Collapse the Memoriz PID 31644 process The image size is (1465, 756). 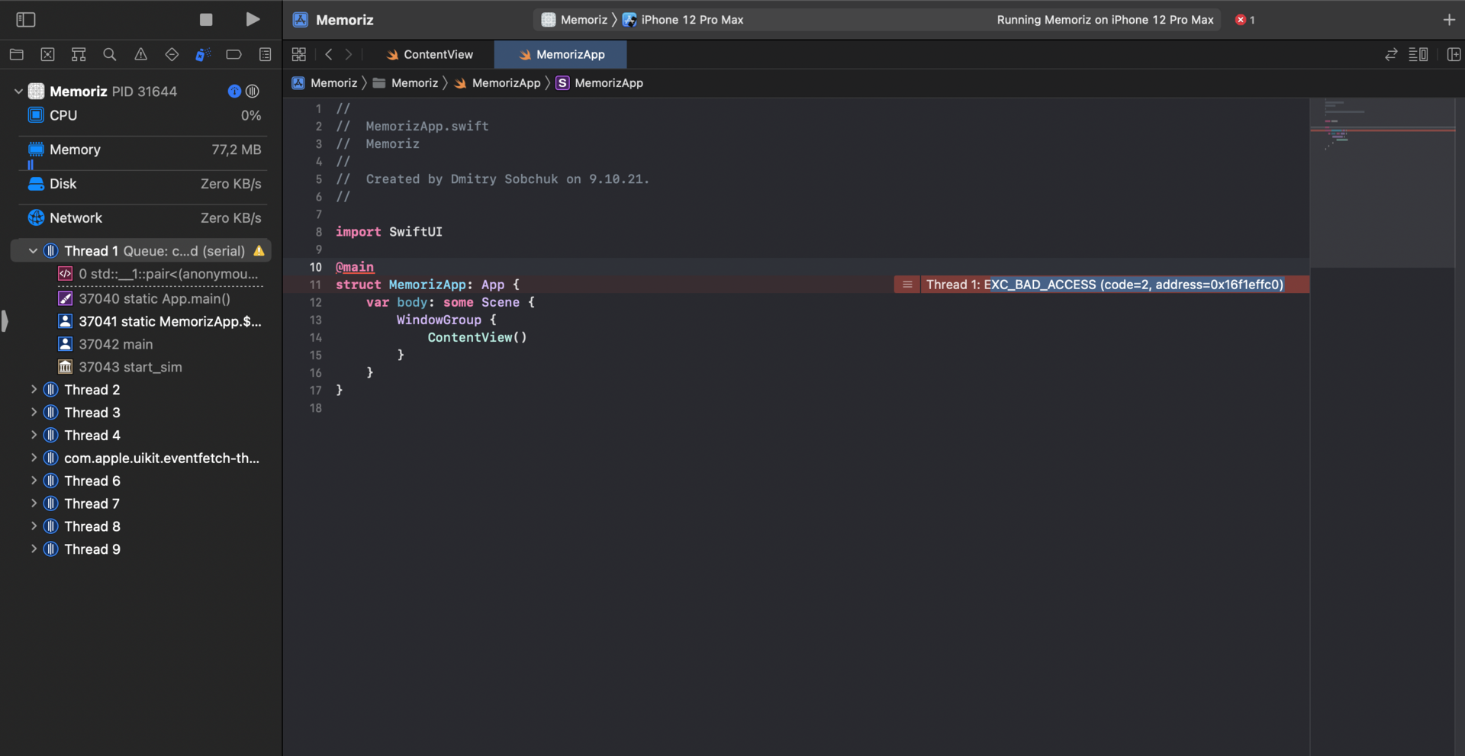18,92
